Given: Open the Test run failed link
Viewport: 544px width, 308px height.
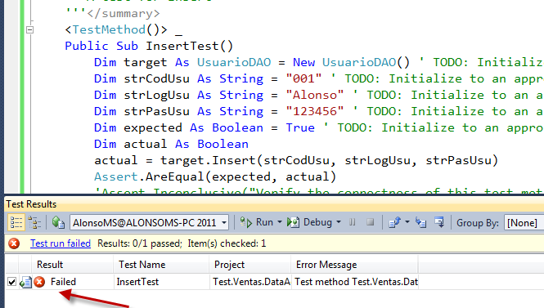Looking at the screenshot, I should pyautogui.click(x=61, y=243).
